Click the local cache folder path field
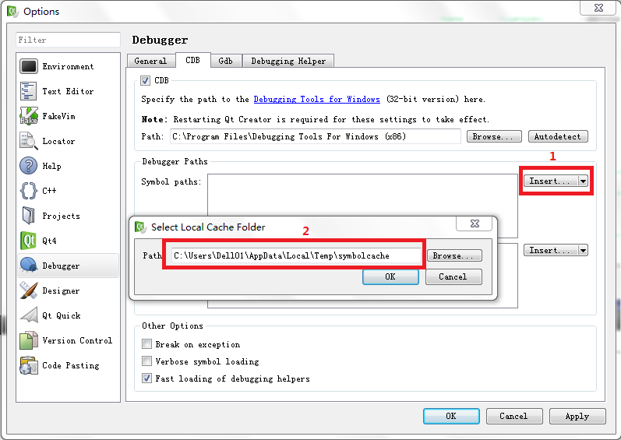 click(x=296, y=255)
